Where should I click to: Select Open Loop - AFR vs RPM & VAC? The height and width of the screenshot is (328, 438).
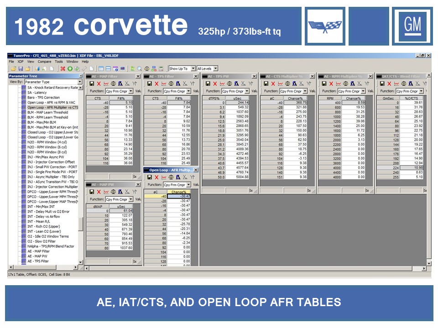[x=52, y=102]
